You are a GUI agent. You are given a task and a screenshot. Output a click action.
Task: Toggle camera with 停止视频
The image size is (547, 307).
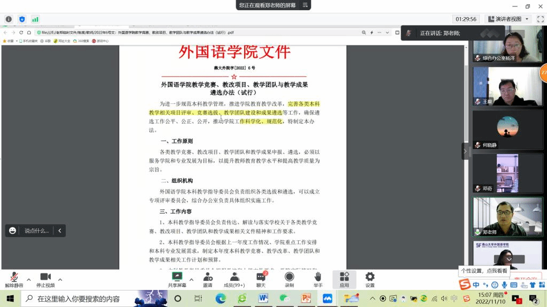[x=45, y=277]
